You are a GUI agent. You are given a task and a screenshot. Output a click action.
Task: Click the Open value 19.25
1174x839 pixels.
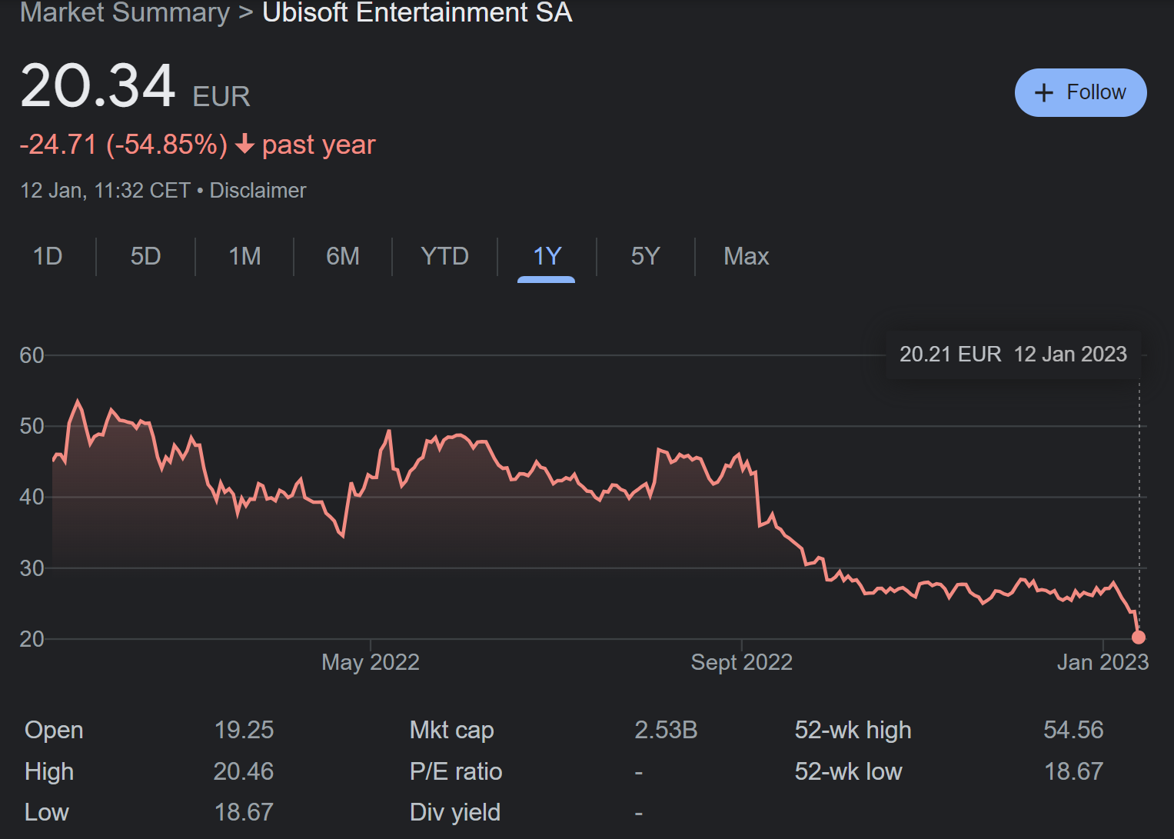tap(244, 730)
